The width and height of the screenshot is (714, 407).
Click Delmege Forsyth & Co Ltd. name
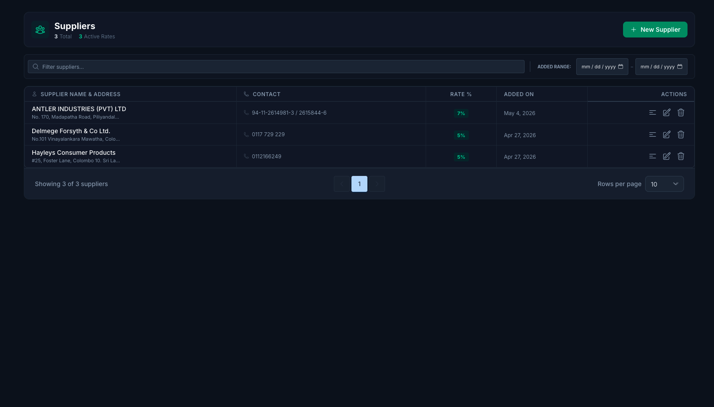(x=71, y=131)
